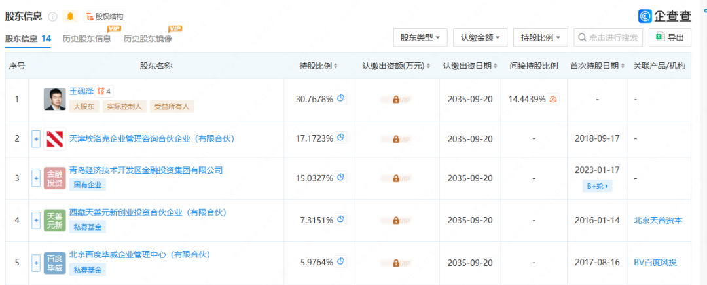The image size is (707, 285).
Task: Click the 2017-08-16 first holding date
Action: tap(597, 263)
